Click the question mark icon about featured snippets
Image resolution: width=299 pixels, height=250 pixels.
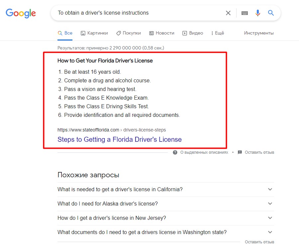[175, 152]
